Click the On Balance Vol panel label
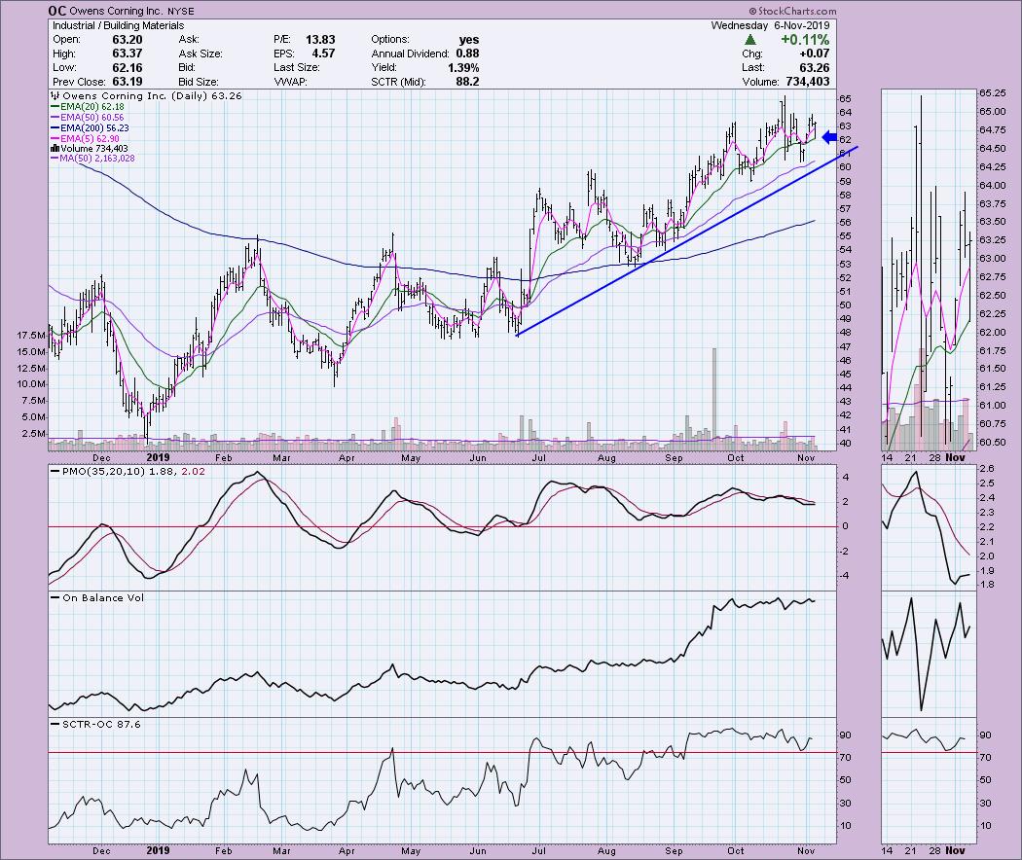The height and width of the screenshot is (860, 1022). tap(103, 597)
